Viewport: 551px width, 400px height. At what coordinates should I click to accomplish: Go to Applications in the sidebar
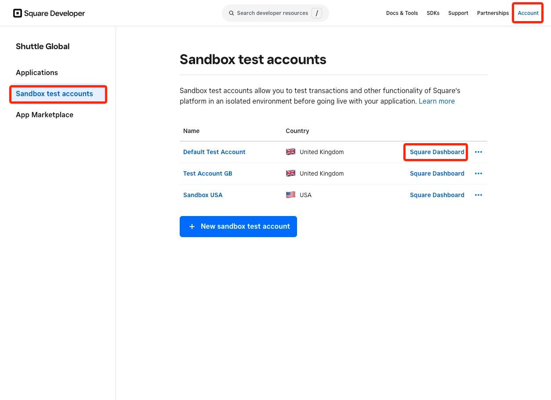37,72
